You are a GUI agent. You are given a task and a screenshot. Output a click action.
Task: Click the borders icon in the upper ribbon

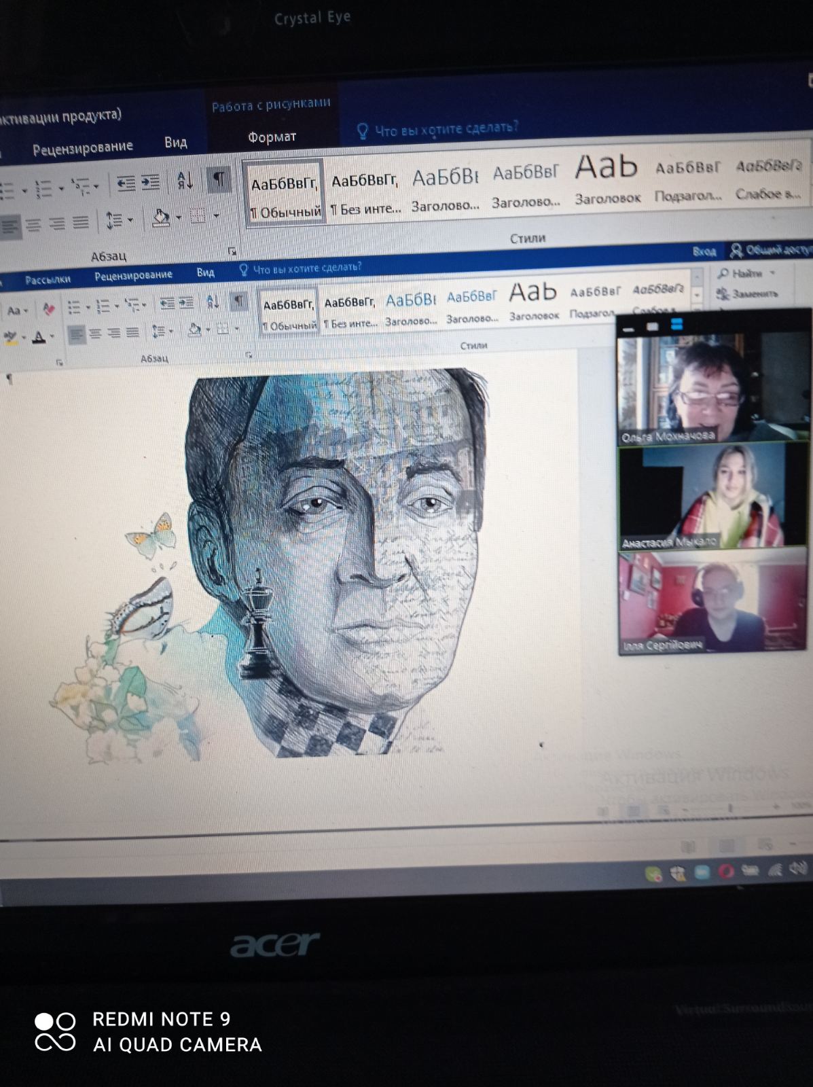(x=198, y=217)
